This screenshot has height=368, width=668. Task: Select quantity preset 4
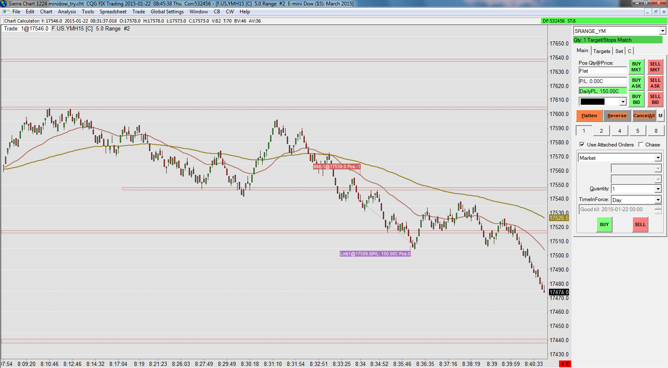[620, 131]
